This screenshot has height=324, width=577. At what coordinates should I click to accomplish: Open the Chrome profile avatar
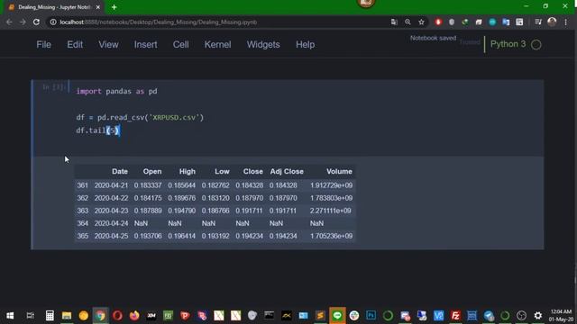(552, 22)
